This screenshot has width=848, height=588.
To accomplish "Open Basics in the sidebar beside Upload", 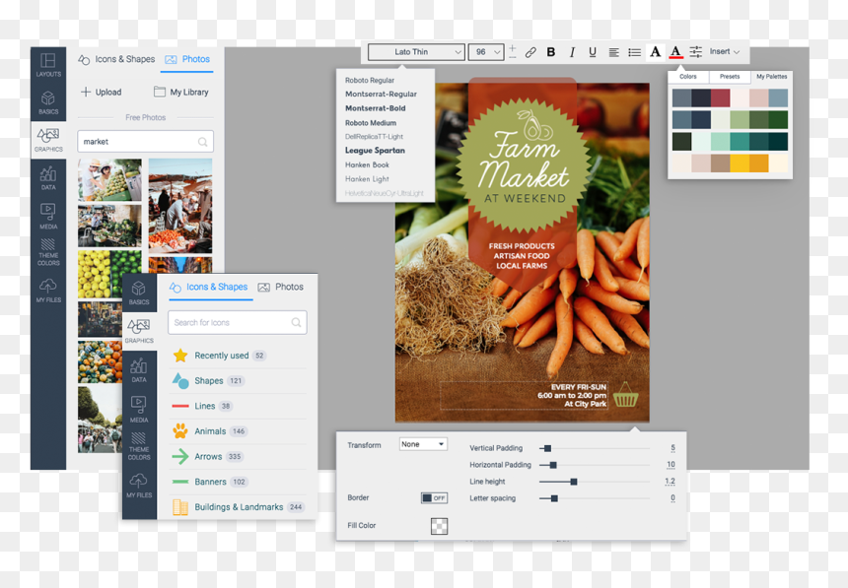I will click(x=48, y=102).
